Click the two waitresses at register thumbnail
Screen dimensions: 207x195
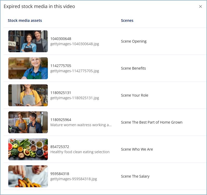(x=28, y=122)
